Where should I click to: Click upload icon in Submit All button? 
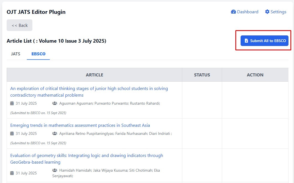tap(246, 41)
